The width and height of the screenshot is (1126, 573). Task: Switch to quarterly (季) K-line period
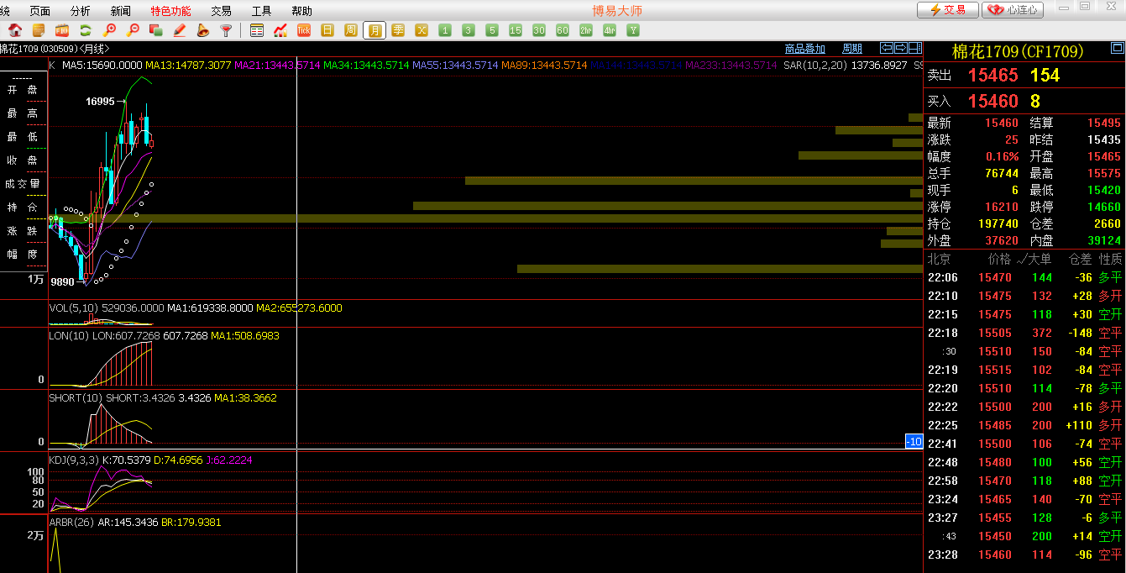(x=398, y=30)
